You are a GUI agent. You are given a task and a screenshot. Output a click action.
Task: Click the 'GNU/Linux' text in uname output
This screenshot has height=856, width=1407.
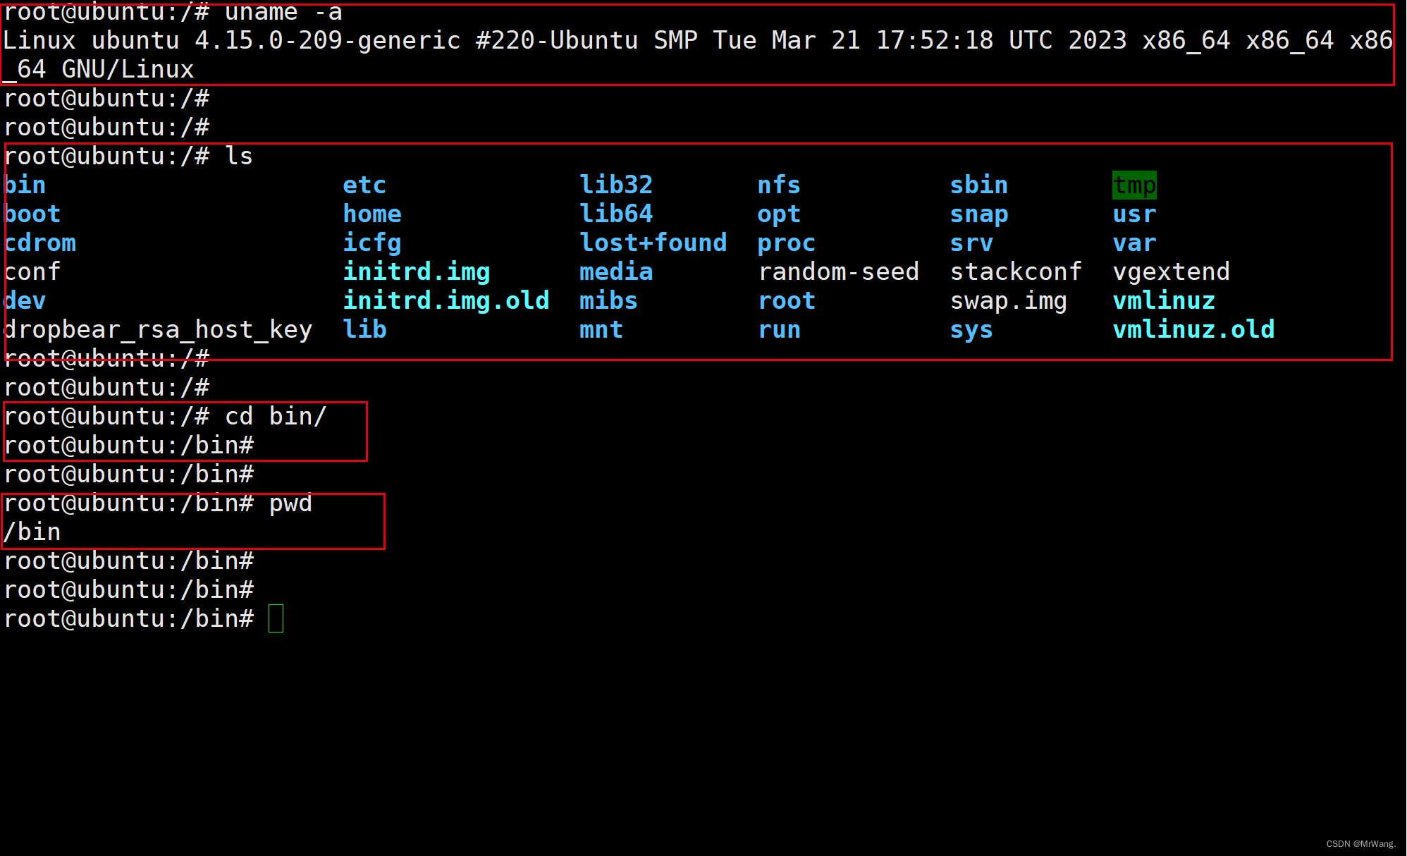(128, 70)
